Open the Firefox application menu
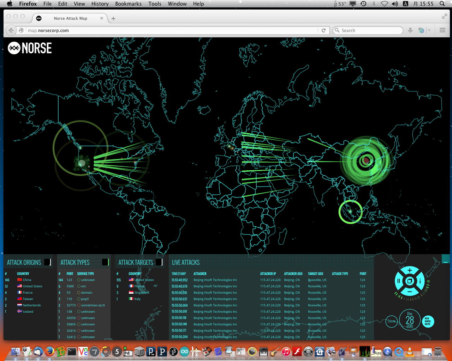The height and width of the screenshot is (361, 452). click(x=28, y=4)
